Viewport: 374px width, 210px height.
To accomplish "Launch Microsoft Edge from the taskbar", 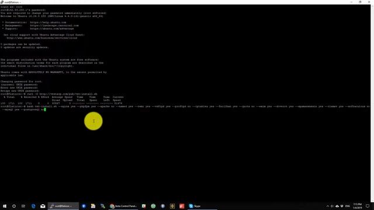I will 33,206.
